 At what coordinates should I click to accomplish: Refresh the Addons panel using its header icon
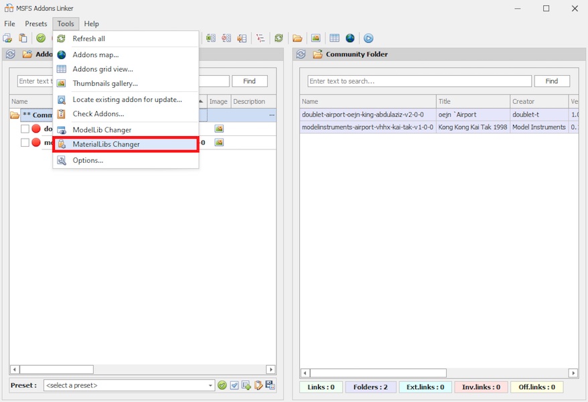tap(11, 54)
